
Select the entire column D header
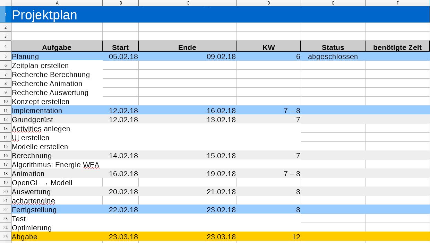coord(268,3)
